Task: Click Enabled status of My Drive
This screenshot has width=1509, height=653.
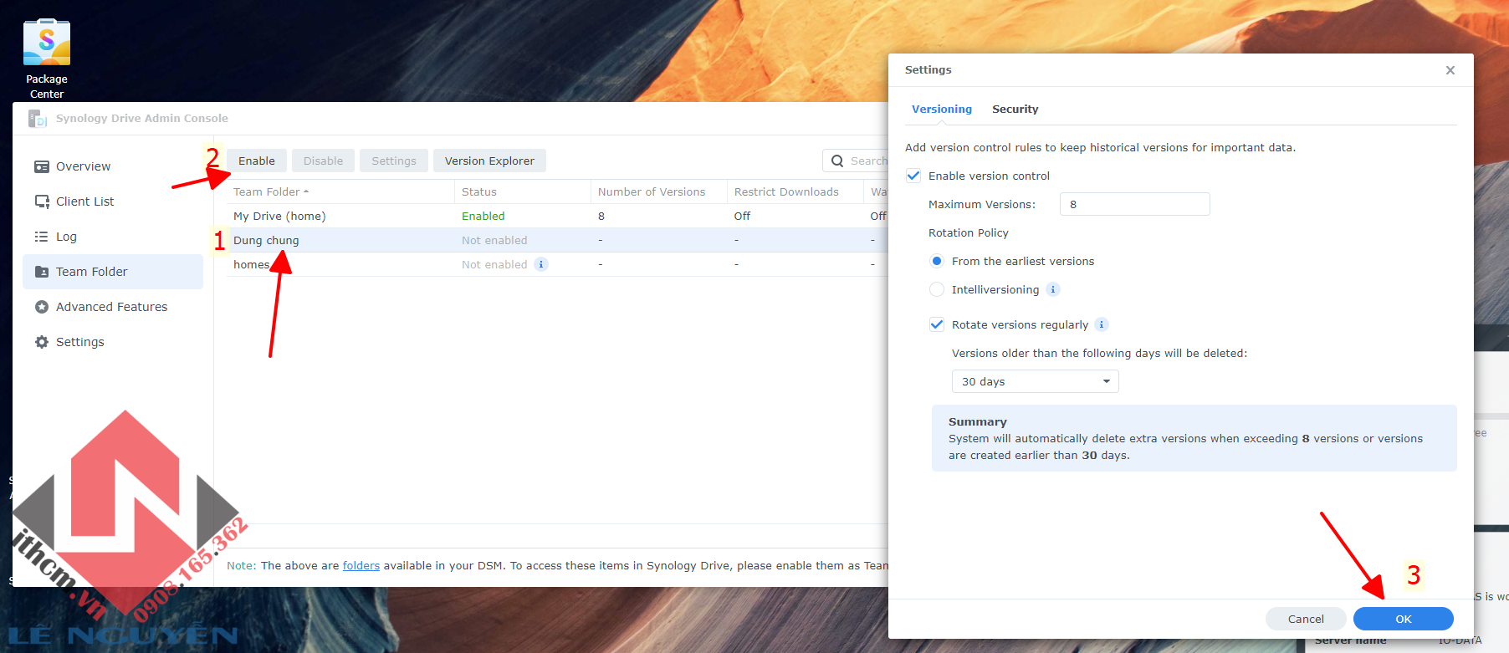Action: [x=483, y=216]
